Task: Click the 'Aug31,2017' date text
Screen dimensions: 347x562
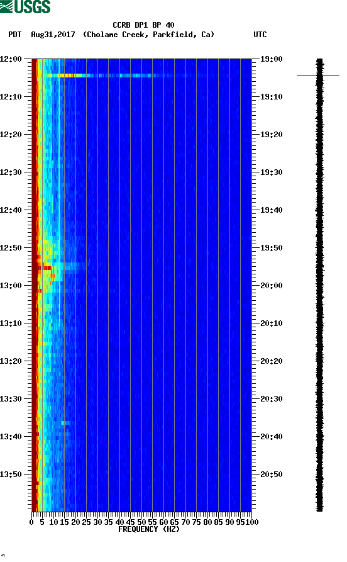Action: coord(53,35)
